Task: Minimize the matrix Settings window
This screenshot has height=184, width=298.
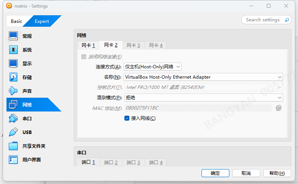Action: tap(251, 6)
